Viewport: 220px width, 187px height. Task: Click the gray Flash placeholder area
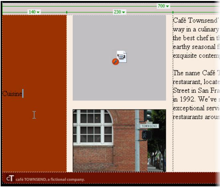[x=119, y=58]
